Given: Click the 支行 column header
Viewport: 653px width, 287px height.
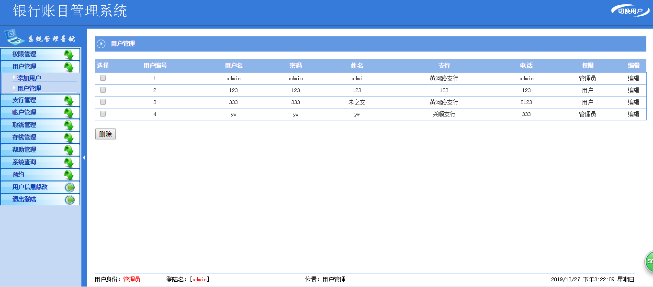Looking at the screenshot, I should tap(444, 65).
